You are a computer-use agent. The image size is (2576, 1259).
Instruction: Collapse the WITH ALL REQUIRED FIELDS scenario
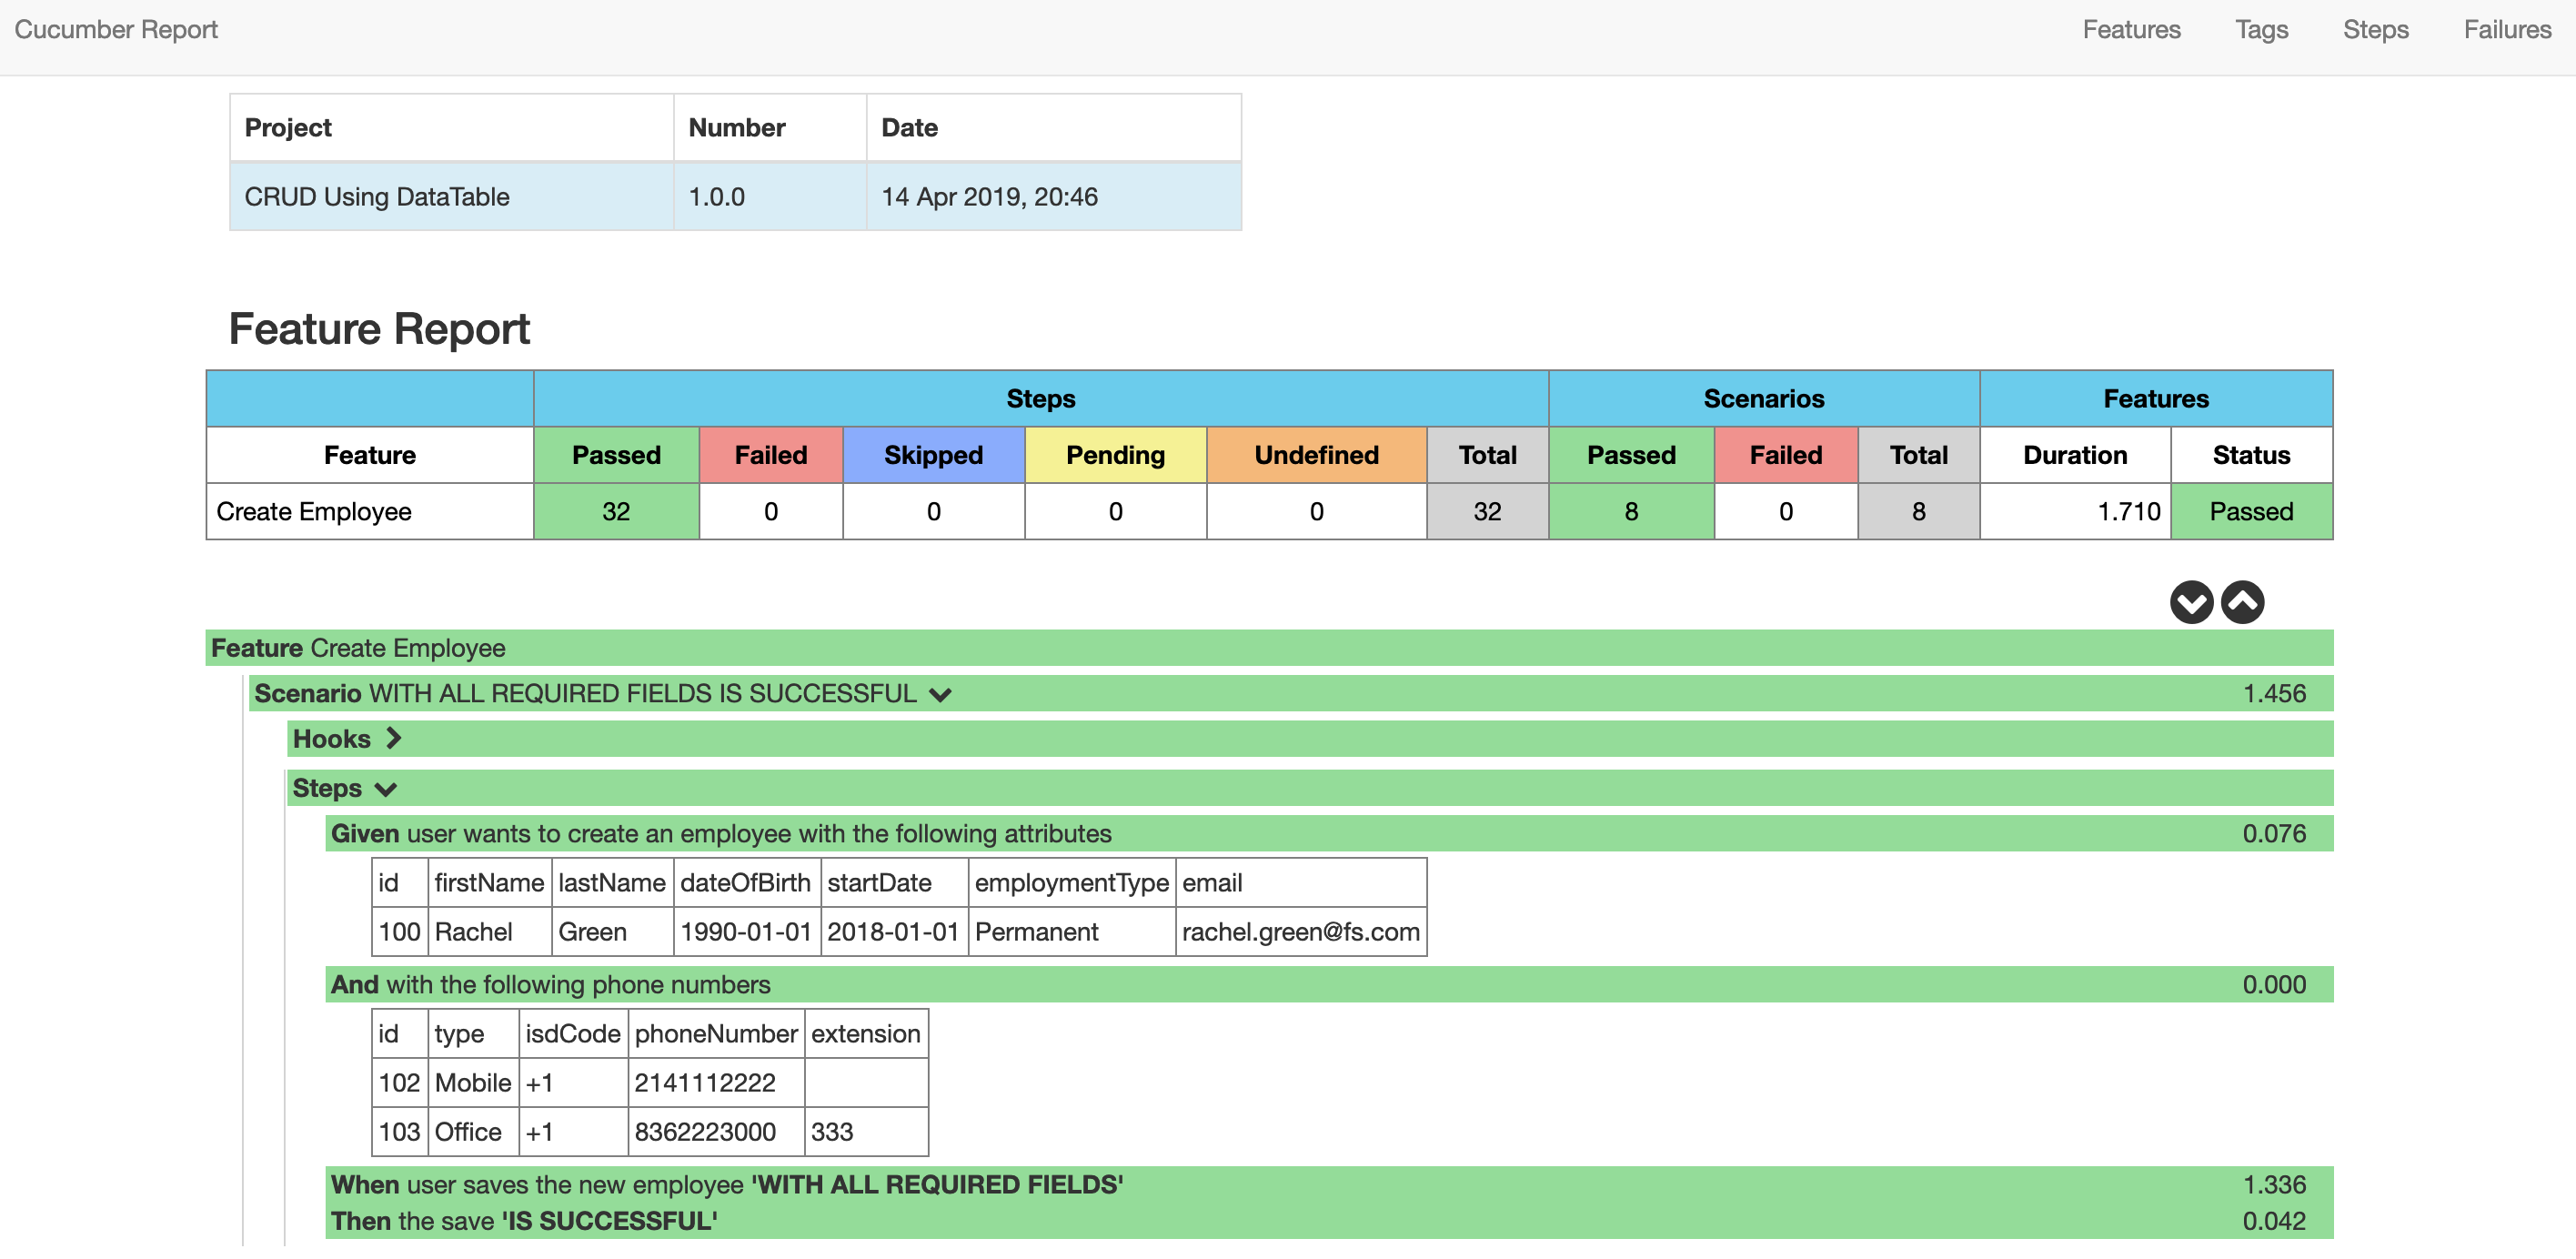pyautogui.click(x=940, y=693)
